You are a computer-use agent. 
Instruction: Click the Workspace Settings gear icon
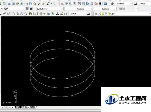[x=27, y=9]
